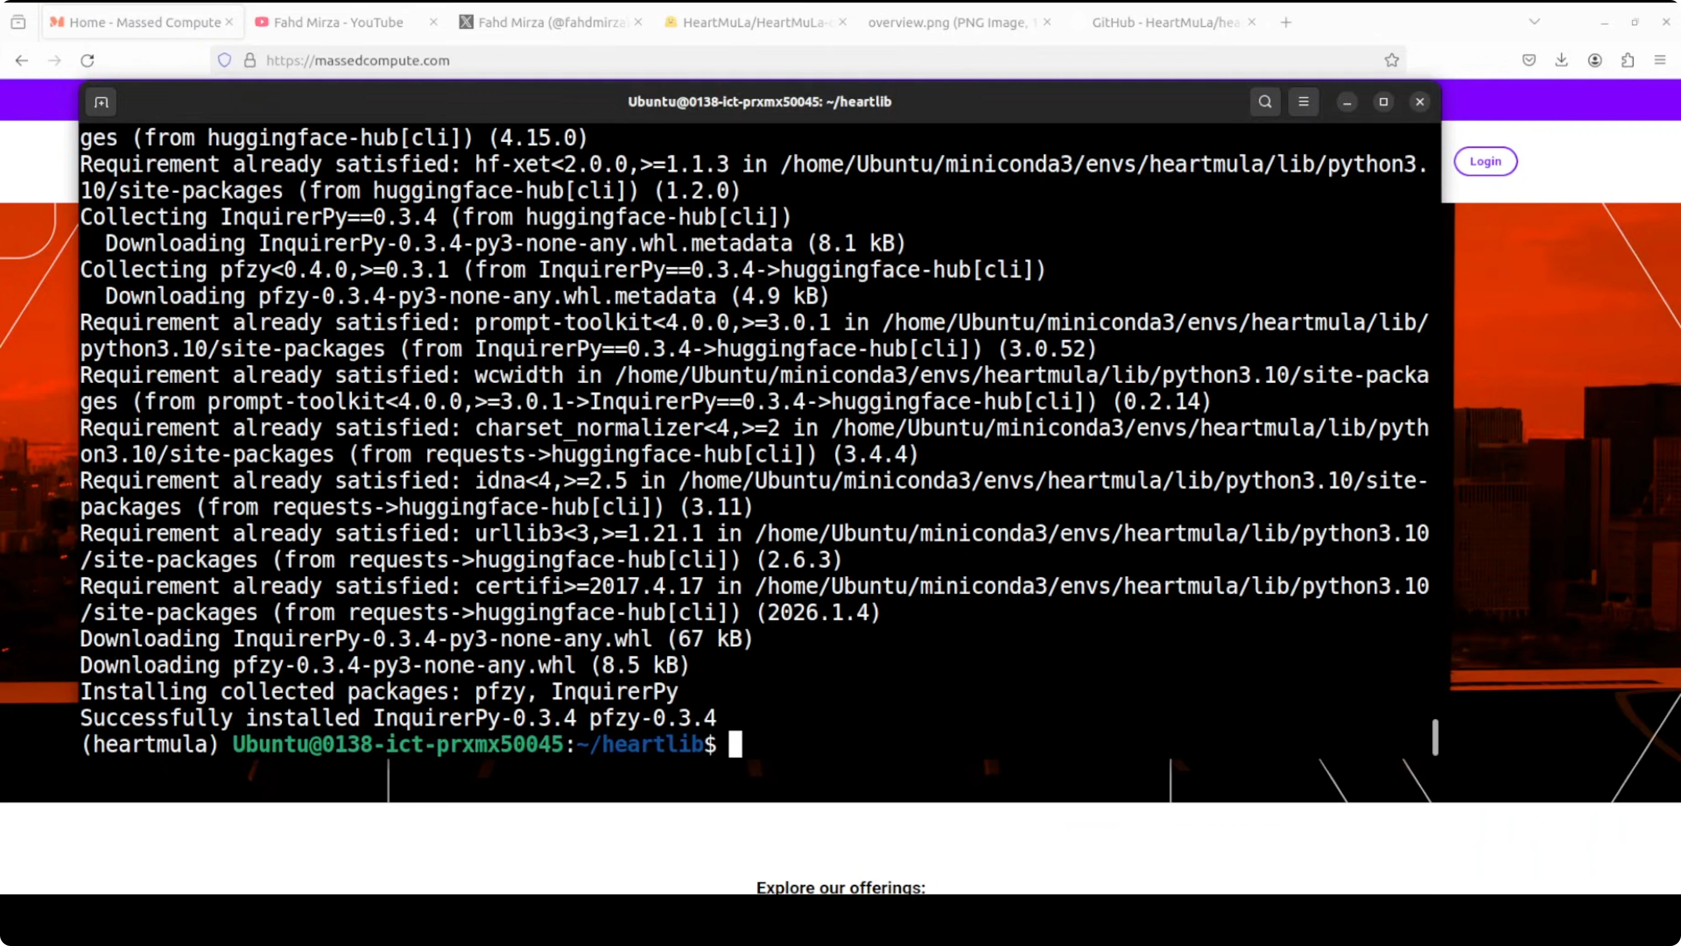Click the massedcompute.com address bar
This screenshot has width=1681, height=946.
click(x=783, y=61)
